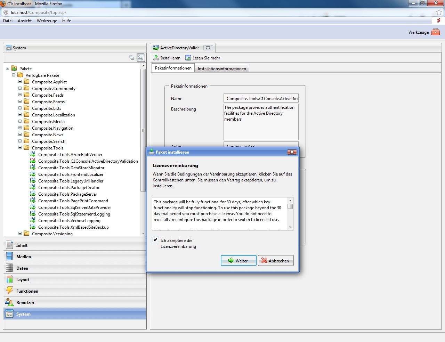Uncheck the Ich akzeptiere die Lizenzvereinbarung checkbox
This screenshot has width=445, height=342.
point(155,239)
